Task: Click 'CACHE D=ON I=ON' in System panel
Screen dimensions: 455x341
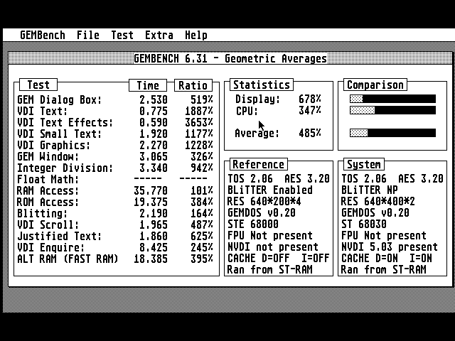Action: click(387, 258)
